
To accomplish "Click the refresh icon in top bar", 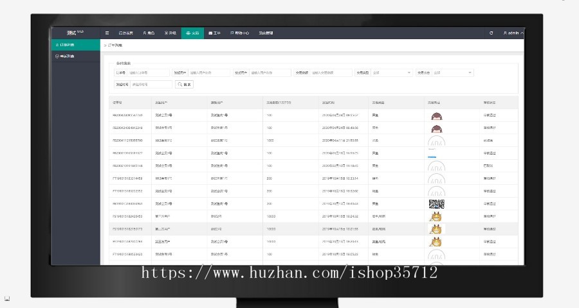I will (x=491, y=33).
